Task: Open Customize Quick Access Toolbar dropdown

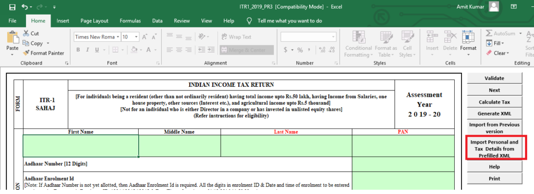Action: [x=54, y=7]
